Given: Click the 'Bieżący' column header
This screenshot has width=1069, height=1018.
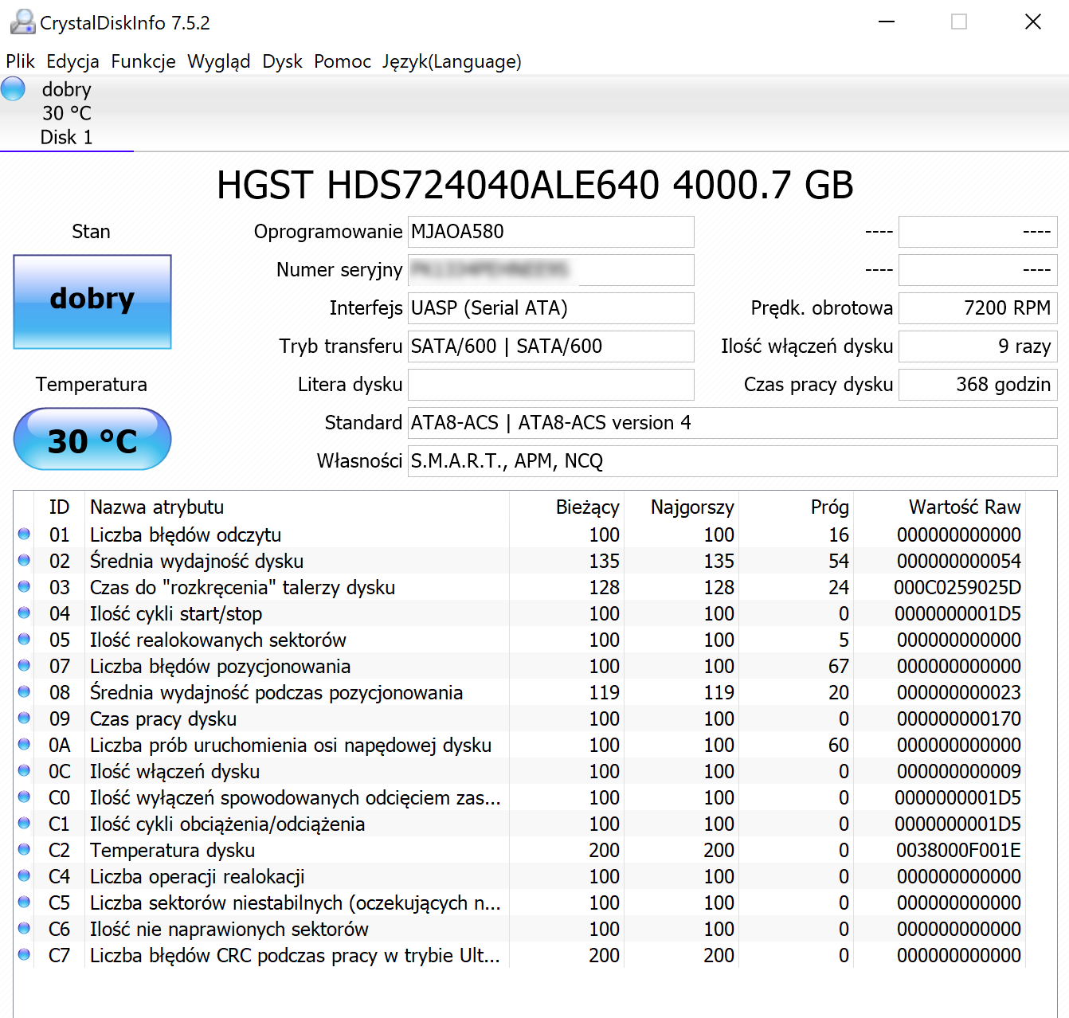Looking at the screenshot, I should [x=566, y=507].
